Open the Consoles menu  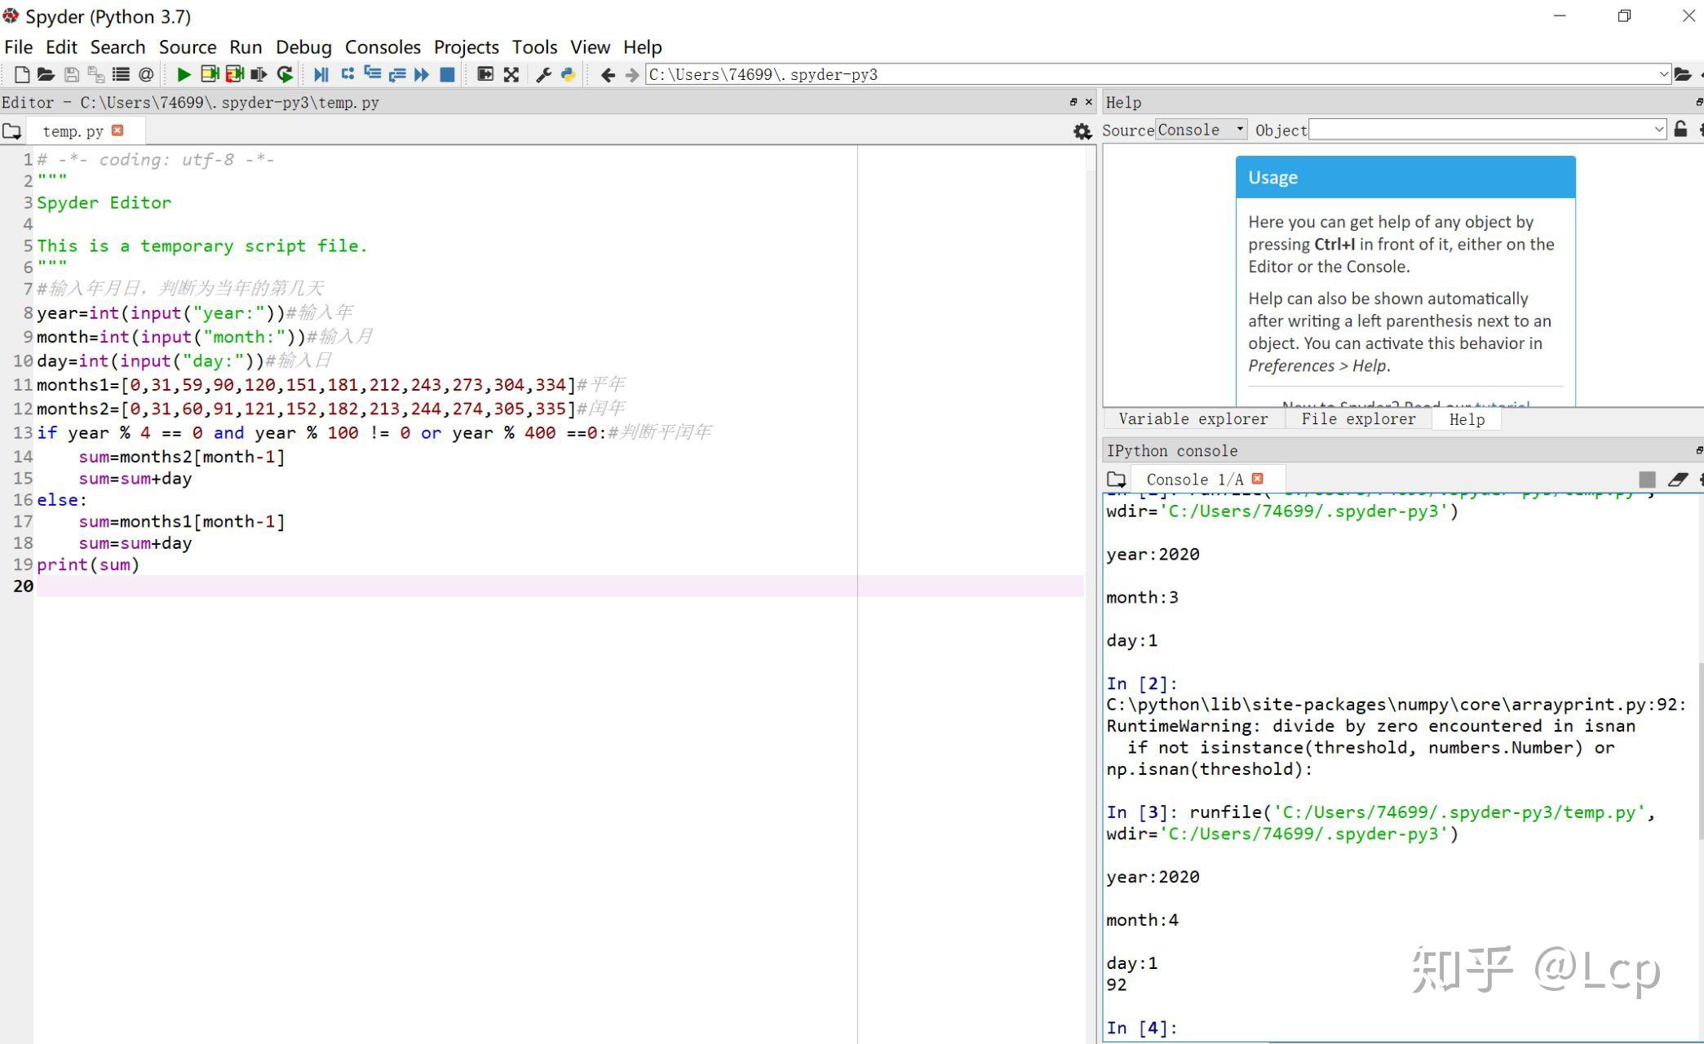coord(383,47)
